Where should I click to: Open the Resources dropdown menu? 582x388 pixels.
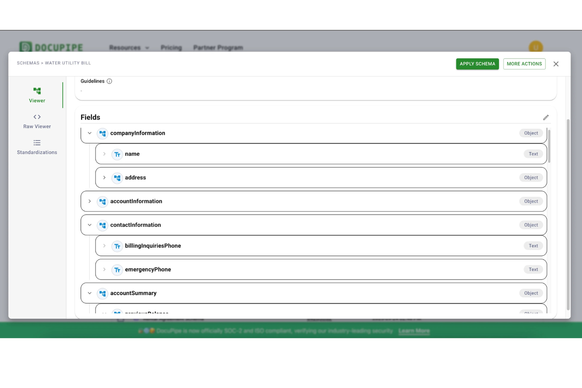click(129, 48)
